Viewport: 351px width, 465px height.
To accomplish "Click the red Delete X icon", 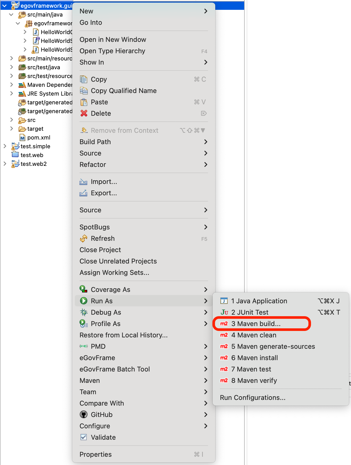I will tap(84, 113).
